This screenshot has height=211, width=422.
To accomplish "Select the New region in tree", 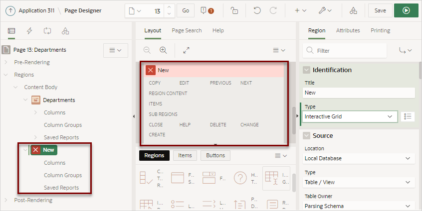I will click(x=44, y=150).
